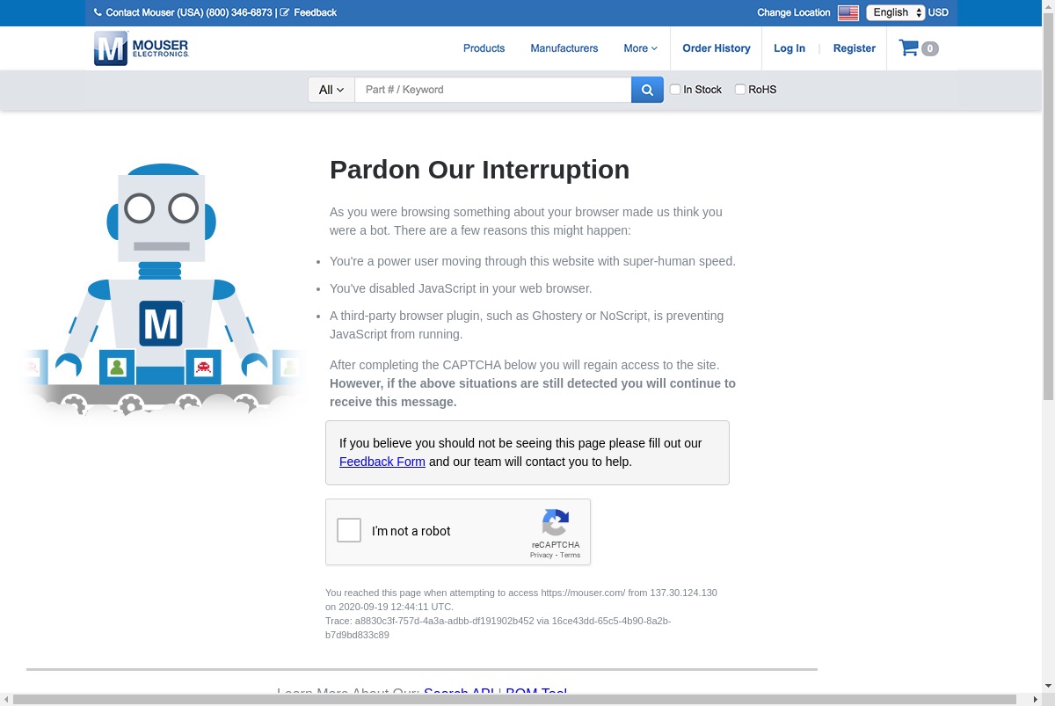1055x706 pixels.
Task: Check the I'm not a robot box
Action: click(349, 530)
